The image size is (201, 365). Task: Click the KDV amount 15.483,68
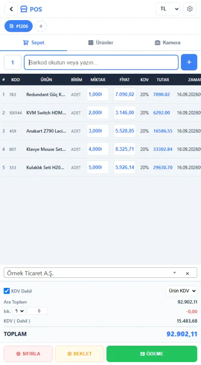(x=187, y=321)
